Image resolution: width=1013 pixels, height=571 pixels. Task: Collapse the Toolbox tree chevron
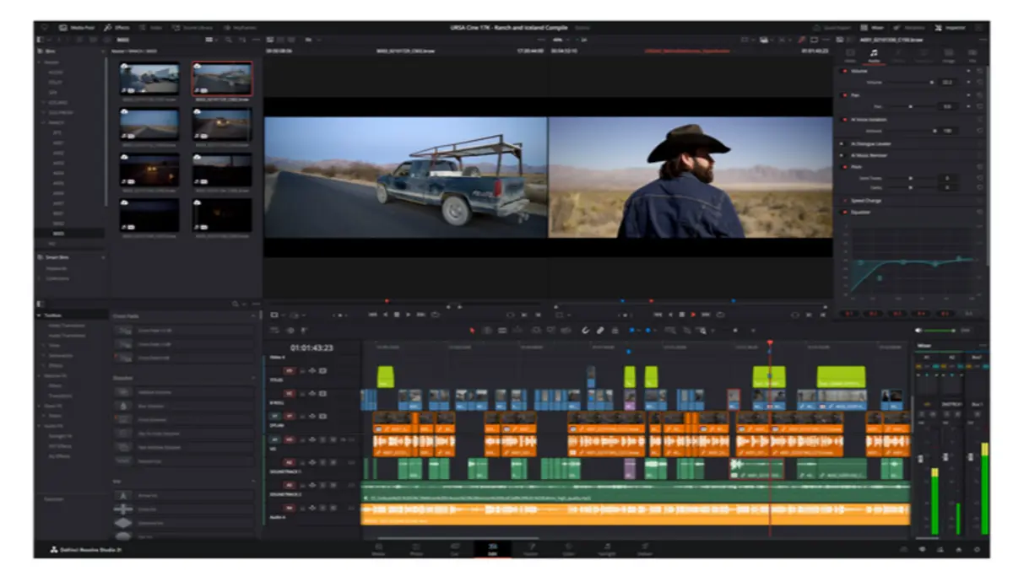39,315
